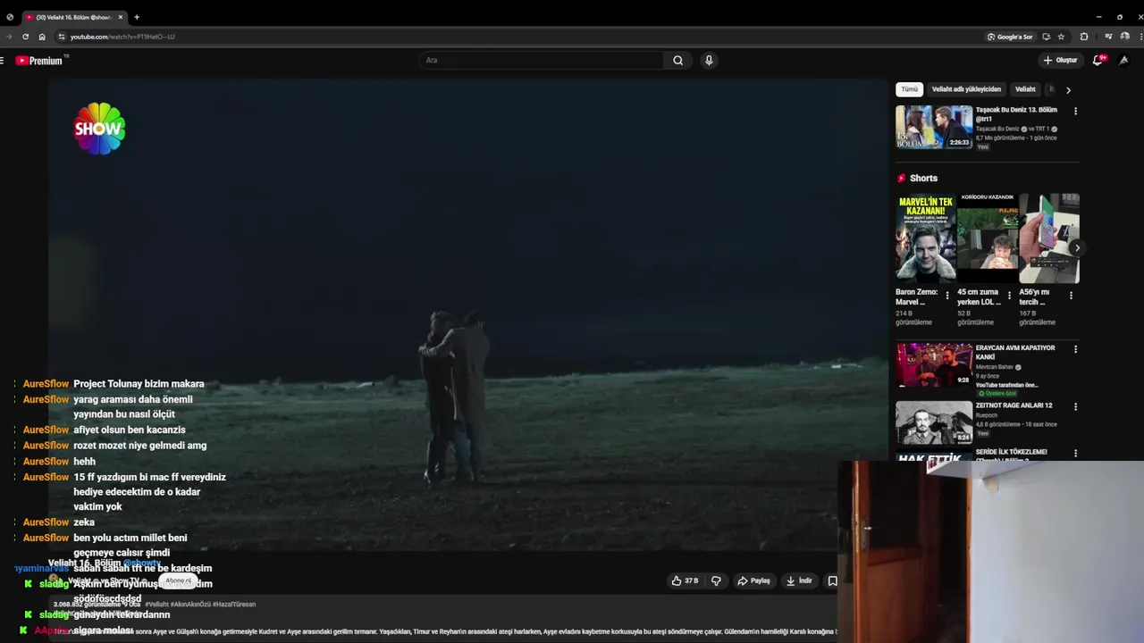Screen dimensions: 1144x643
Task: Click the search magnifier button
Action: 678,61
